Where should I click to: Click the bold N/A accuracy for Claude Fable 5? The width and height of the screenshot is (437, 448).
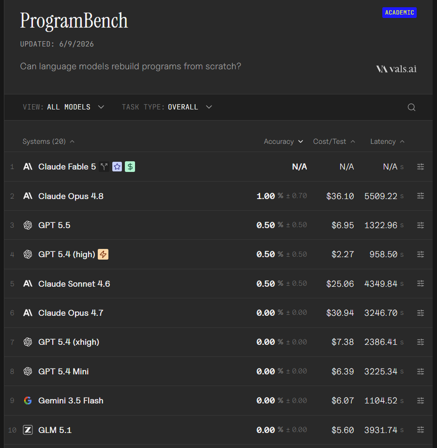(300, 167)
